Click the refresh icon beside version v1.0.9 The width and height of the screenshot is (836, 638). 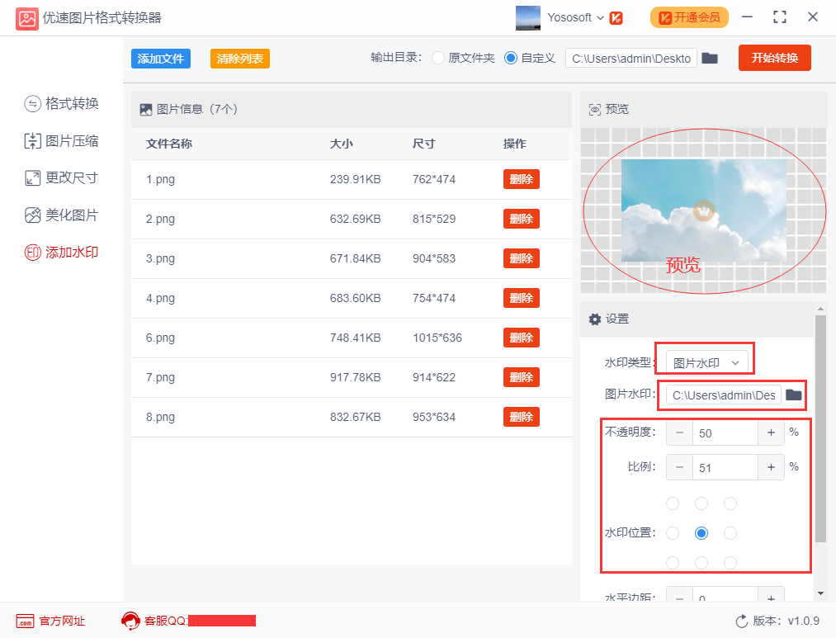click(x=744, y=621)
